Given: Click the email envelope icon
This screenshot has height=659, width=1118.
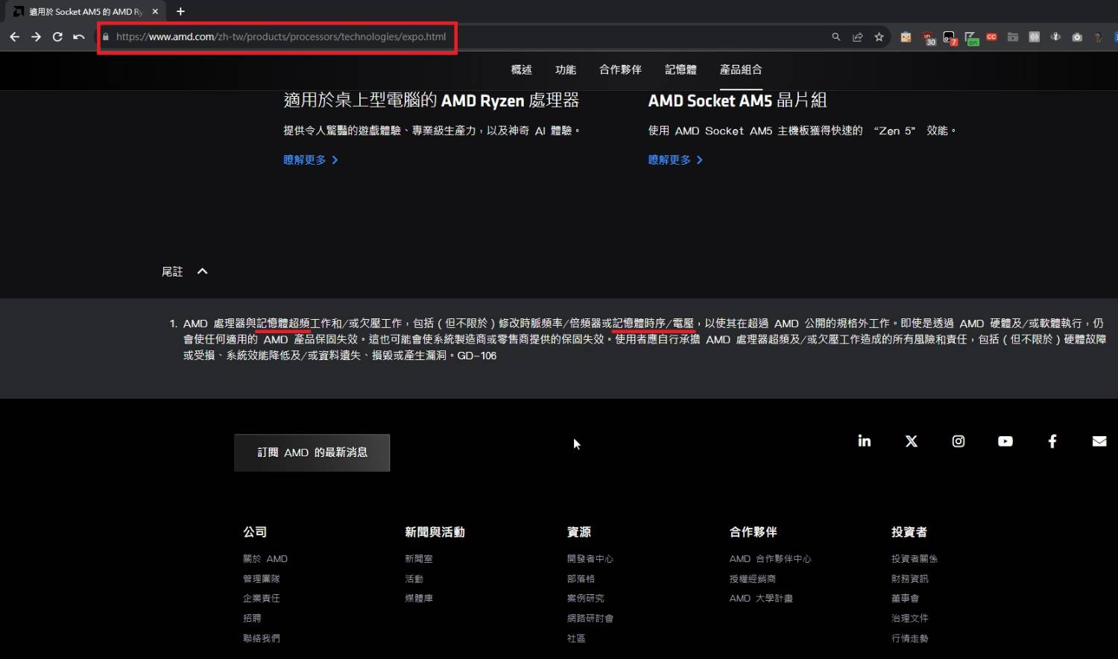Looking at the screenshot, I should 1099,441.
